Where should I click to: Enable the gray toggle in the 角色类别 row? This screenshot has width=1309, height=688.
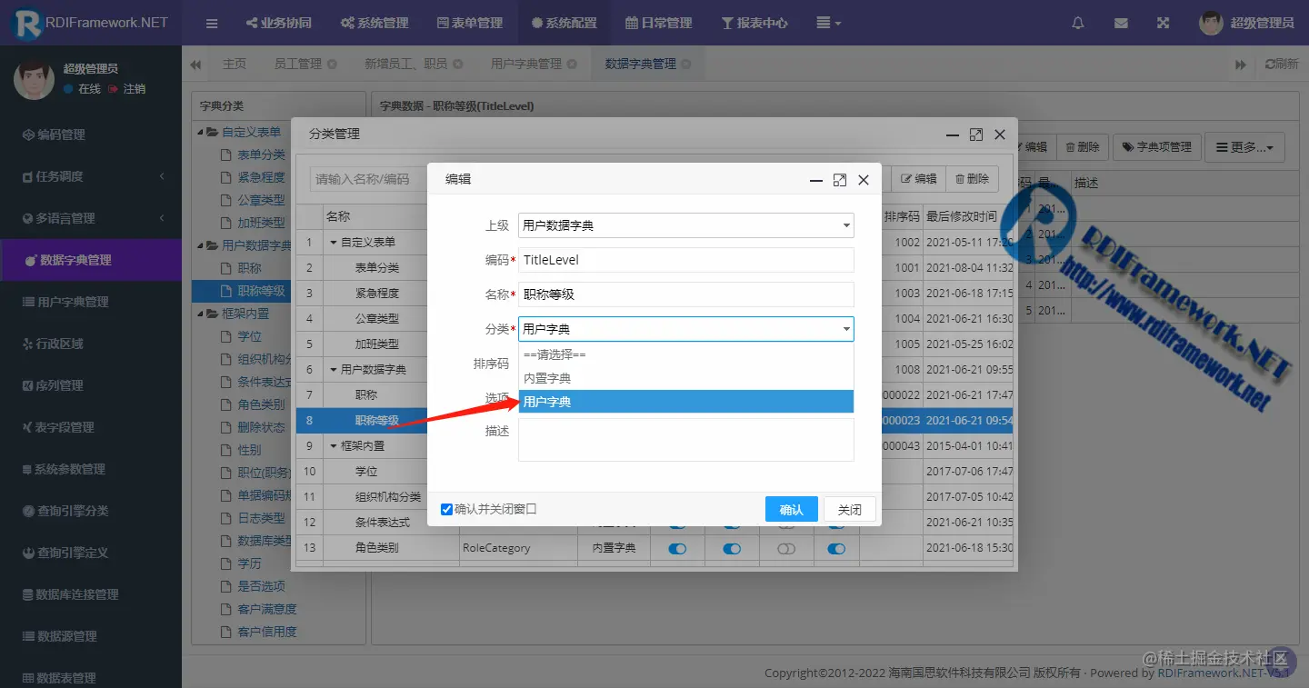[786, 548]
